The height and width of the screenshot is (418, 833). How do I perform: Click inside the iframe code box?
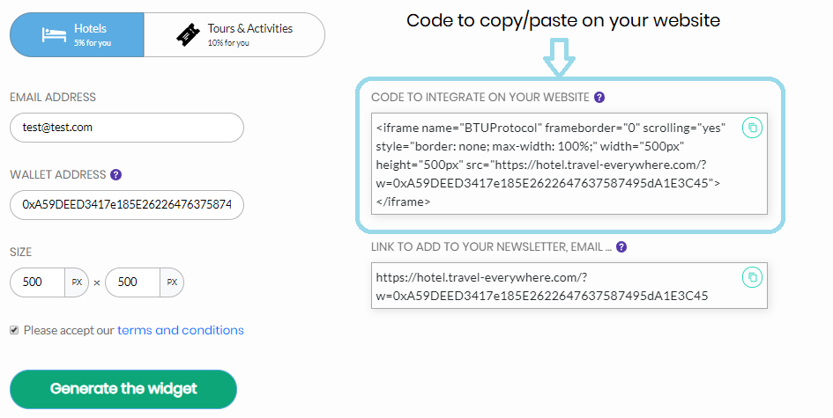tap(569, 164)
